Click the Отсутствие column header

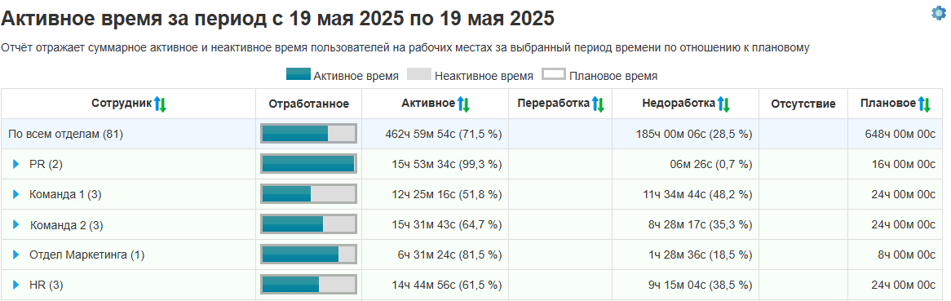point(803,104)
